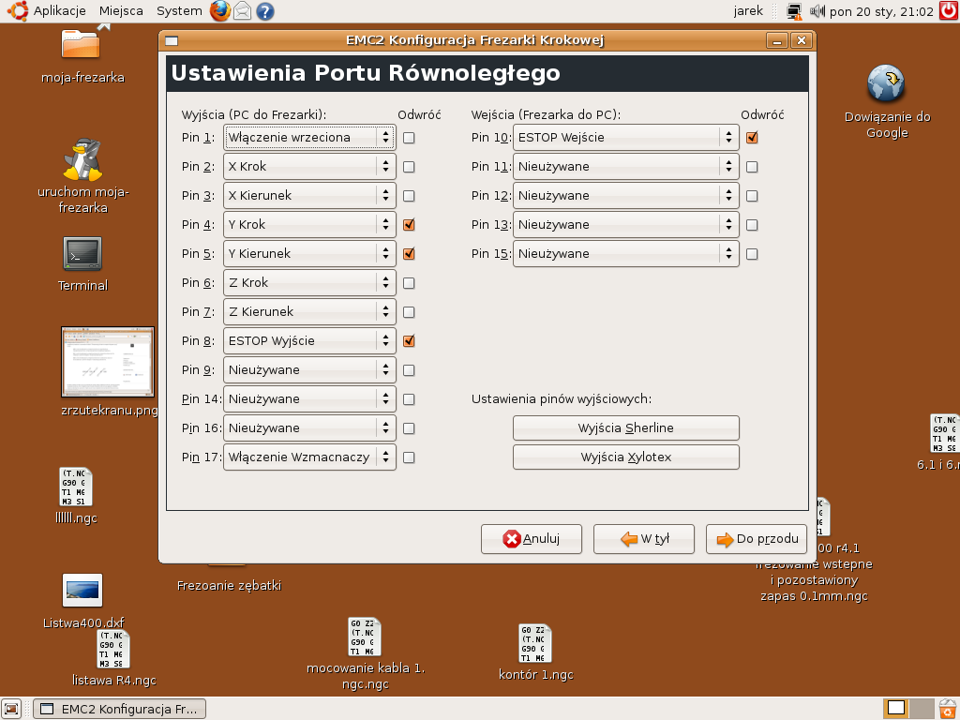Open the Dowiązanie do Google globe icon
Screen dimensions: 960x720
(887, 82)
